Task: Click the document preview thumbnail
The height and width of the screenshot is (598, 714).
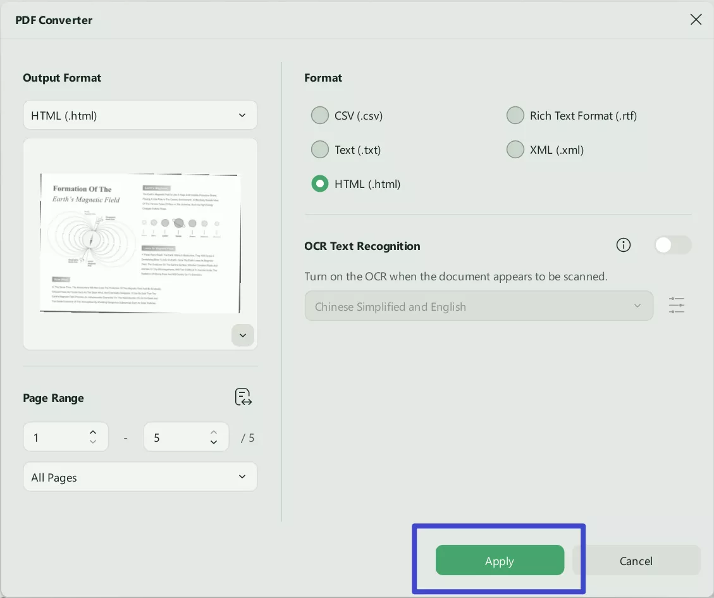Action: [140, 244]
